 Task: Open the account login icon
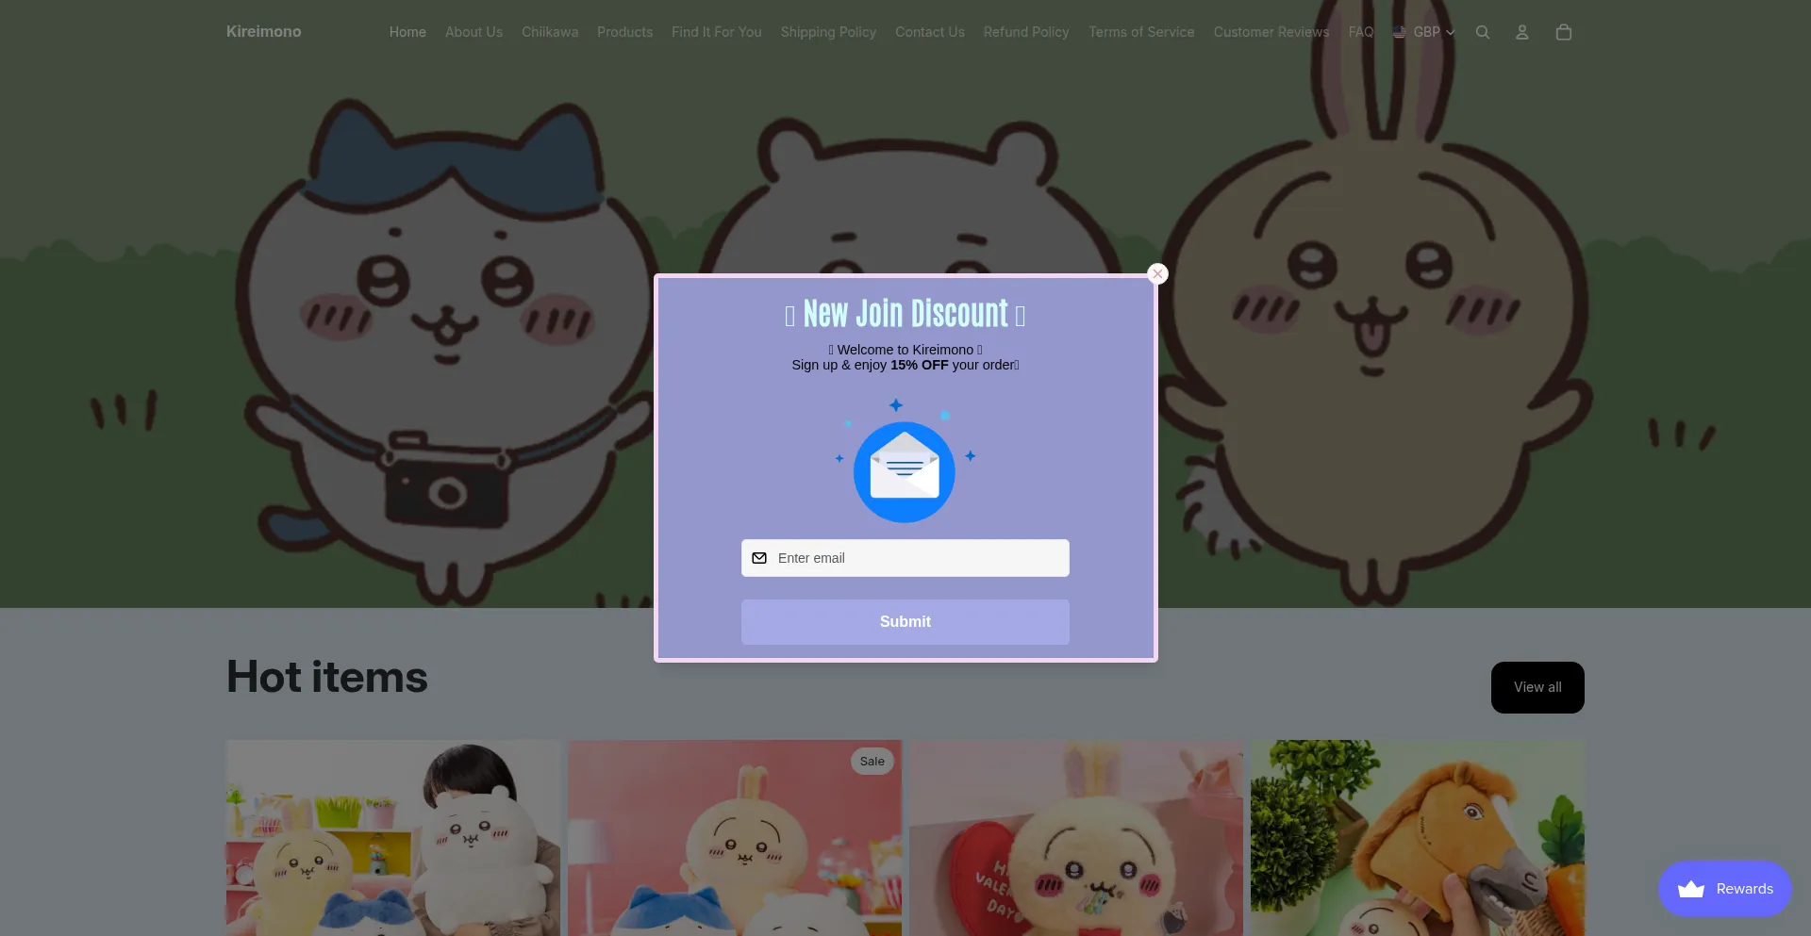click(1521, 32)
